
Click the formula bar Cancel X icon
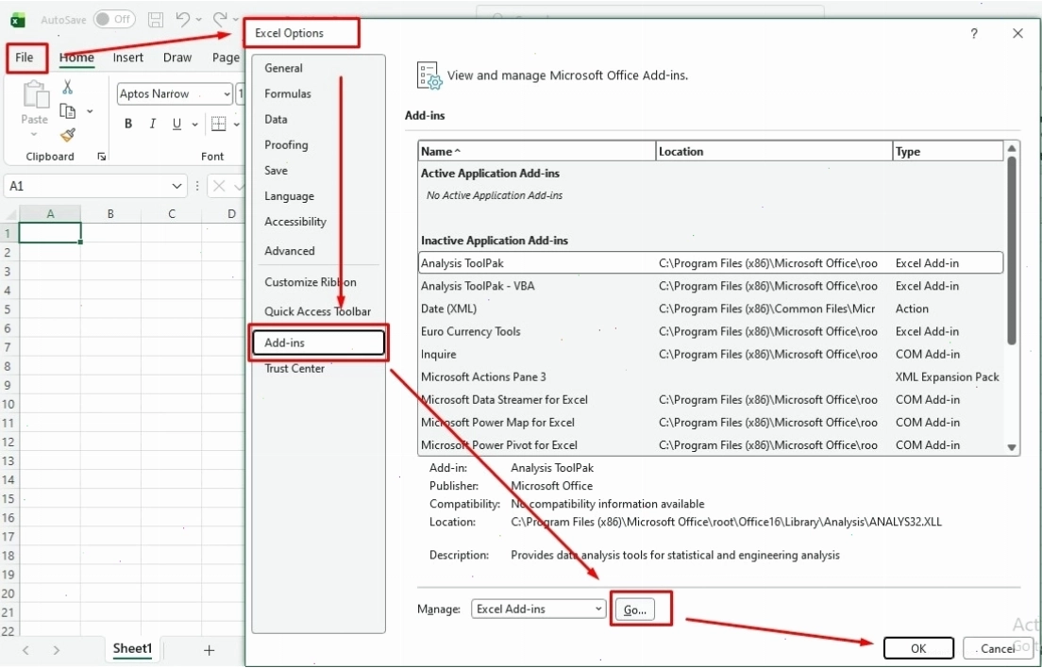click(x=219, y=187)
